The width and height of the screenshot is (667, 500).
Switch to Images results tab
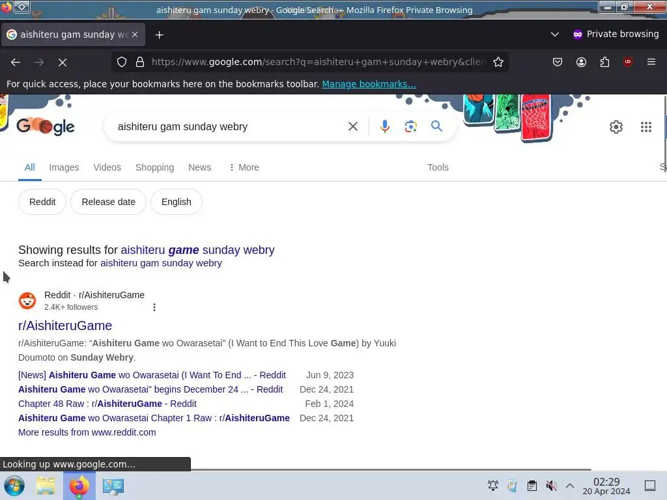(x=64, y=167)
